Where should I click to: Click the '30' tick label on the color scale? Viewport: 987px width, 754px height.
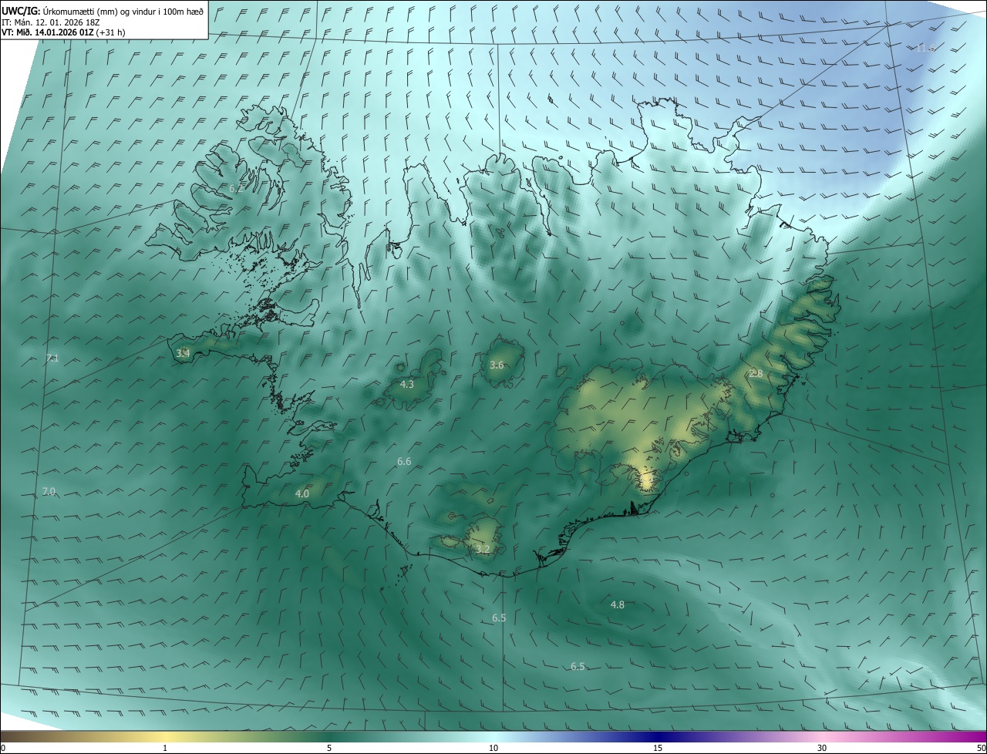822,748
